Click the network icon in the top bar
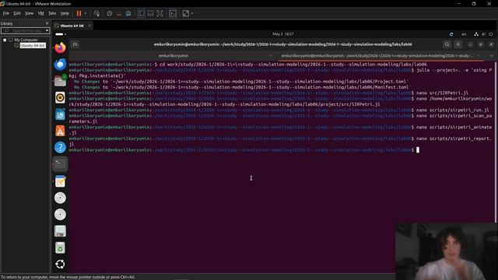The height and width of the screenshot is (280, 498). (476, 34)
